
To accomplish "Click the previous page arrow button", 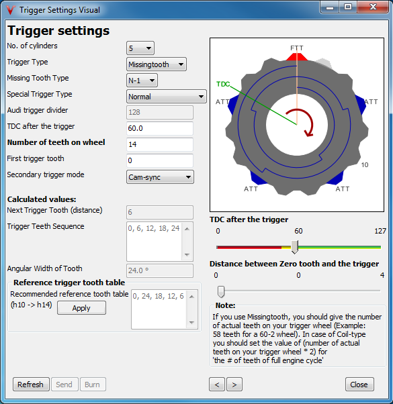I will [217, 385].
